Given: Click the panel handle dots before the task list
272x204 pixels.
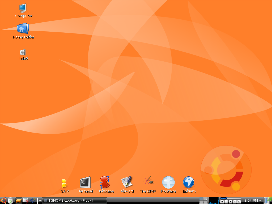Looking at the screenshot, I should pyautogui.click(x=40, y=201).
